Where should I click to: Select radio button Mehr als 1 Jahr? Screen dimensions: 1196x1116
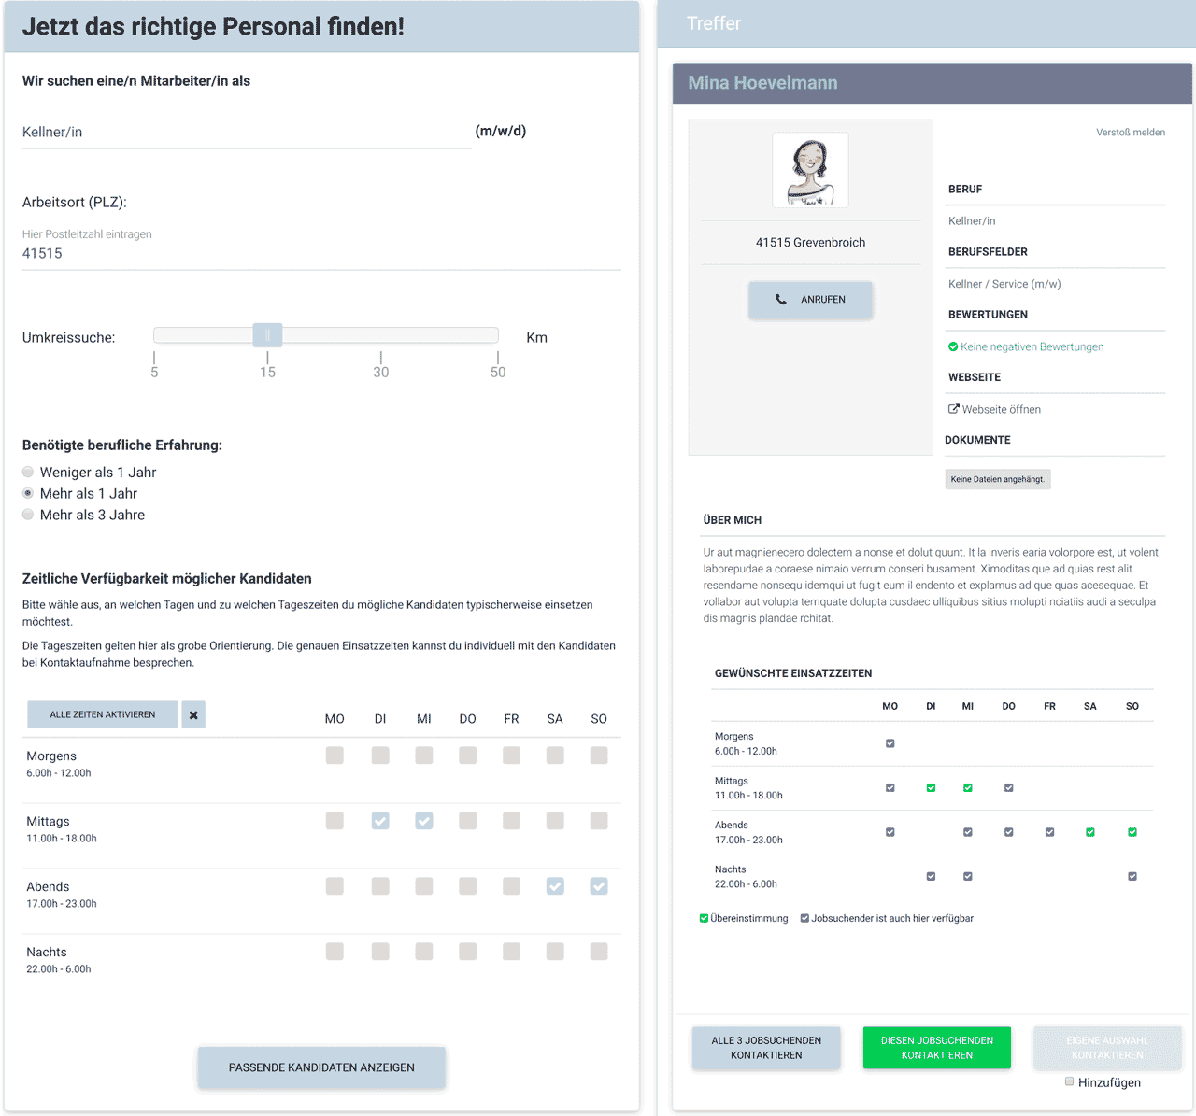28,493
